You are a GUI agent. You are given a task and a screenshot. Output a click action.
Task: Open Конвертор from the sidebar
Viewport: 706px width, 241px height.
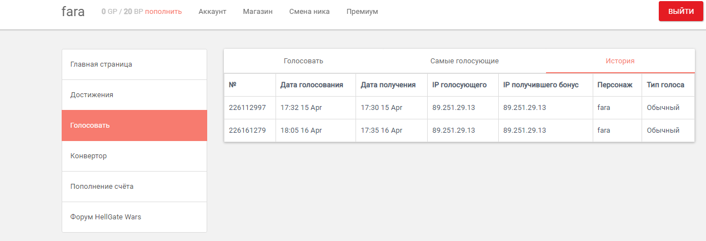click(x=134, y=156)
